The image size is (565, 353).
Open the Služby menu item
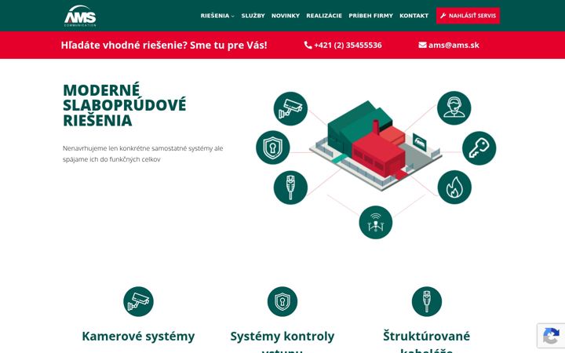click(x=253, y=16)
